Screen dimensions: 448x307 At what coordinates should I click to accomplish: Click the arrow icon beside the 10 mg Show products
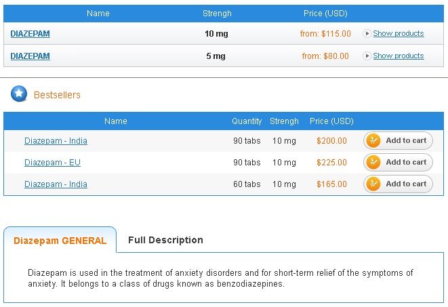[x=367, y=33]
